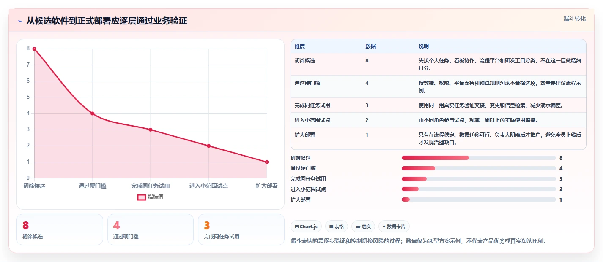This screenshot has height=262, width=603.
Task: Click the 完成同任务试用 progress bar
Action: tap(479, 179)
